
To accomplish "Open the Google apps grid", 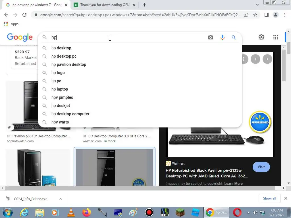I will (x=276, y=37).
